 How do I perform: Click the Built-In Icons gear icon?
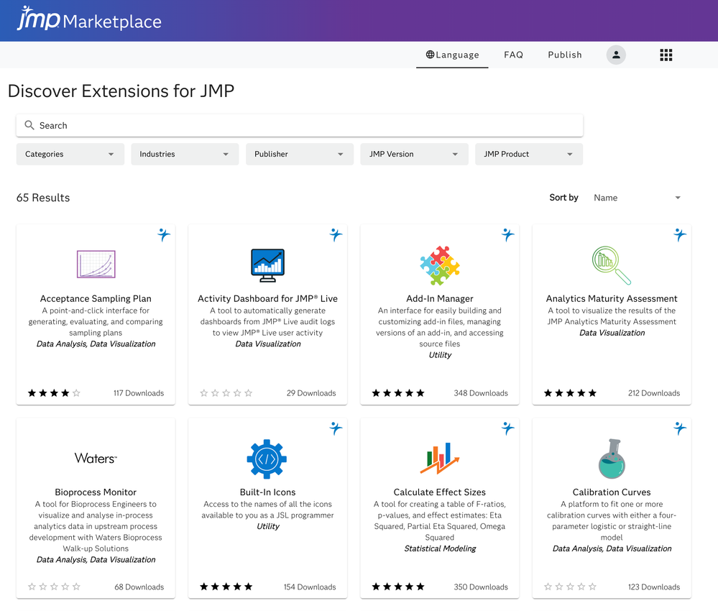267,459
